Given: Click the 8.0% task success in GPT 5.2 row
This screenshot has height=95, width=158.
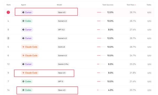Looking at the screenshot, I should 111,30.
